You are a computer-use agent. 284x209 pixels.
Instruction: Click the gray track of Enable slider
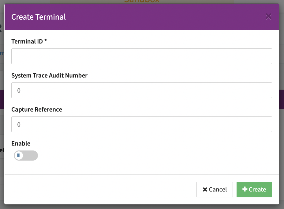[x=31, y=155]
